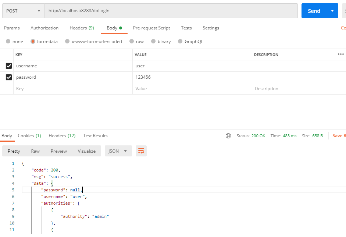Click the request URL field
Image resolution: width=346 pixels, height=237 pixels.
coord(171,11)
